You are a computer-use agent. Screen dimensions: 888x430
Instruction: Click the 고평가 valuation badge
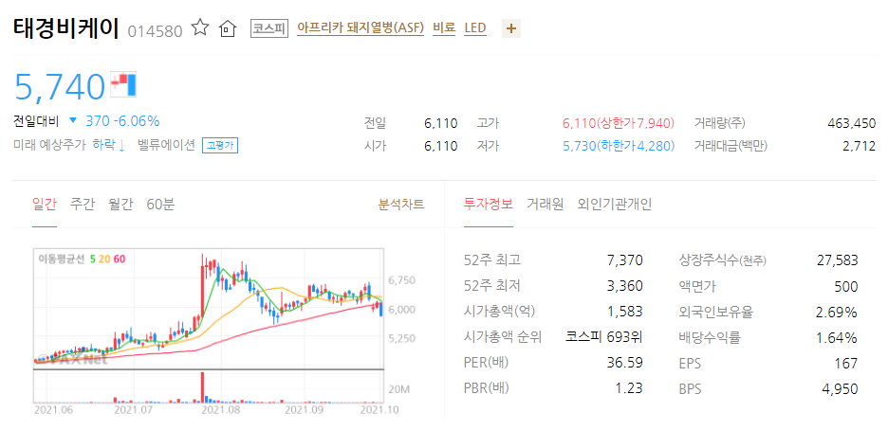220,145
